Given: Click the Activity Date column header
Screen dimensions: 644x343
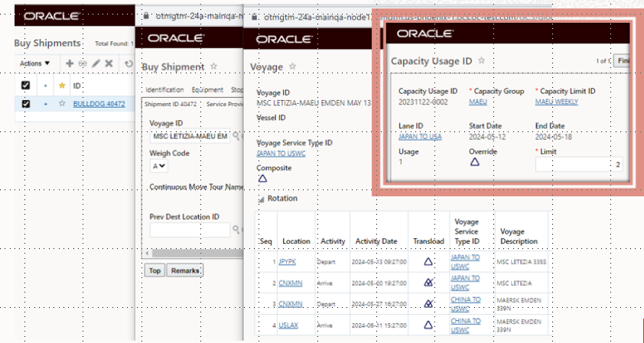Looking at the screenshot, I should pos(376,241).
